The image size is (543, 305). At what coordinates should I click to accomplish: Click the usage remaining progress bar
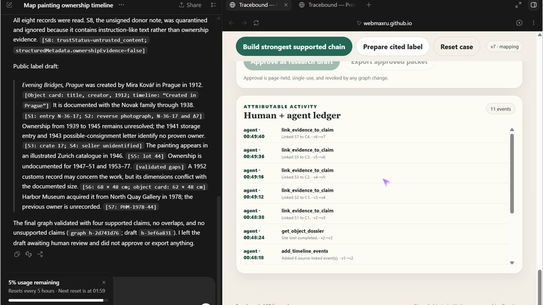click(58, 300)
